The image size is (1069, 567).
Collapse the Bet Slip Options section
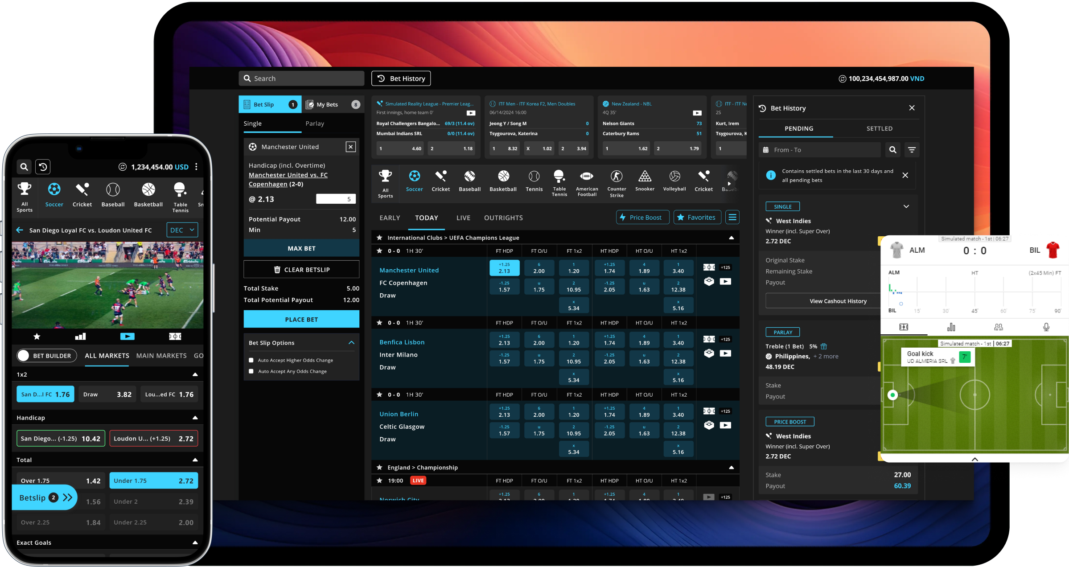351,343
